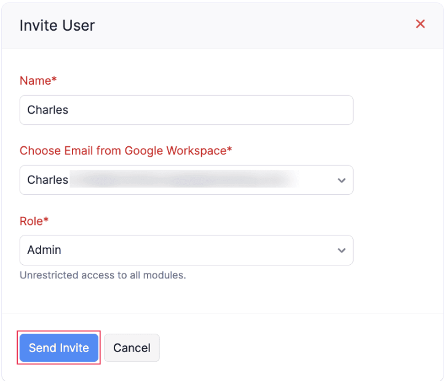The image size is (444, 381).
Task: Click the Invite User dialog title
Action: [x=57, y=25]
